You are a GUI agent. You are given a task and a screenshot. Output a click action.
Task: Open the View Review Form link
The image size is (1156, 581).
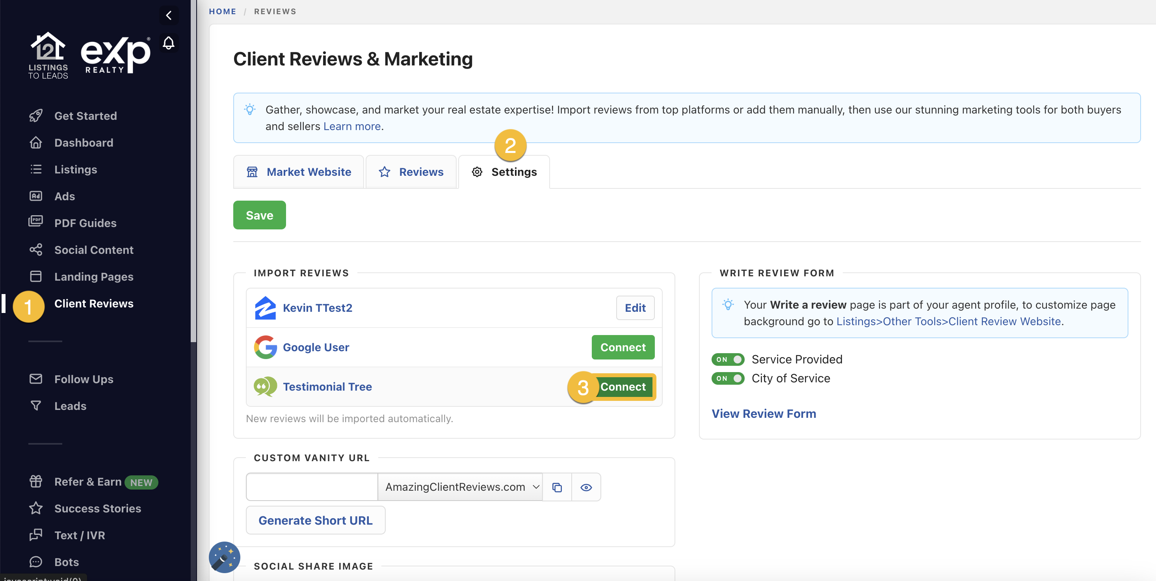click(x=763, y=413)
